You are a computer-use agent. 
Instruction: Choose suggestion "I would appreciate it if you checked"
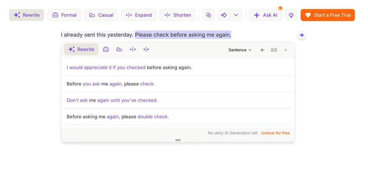point(178,68)
